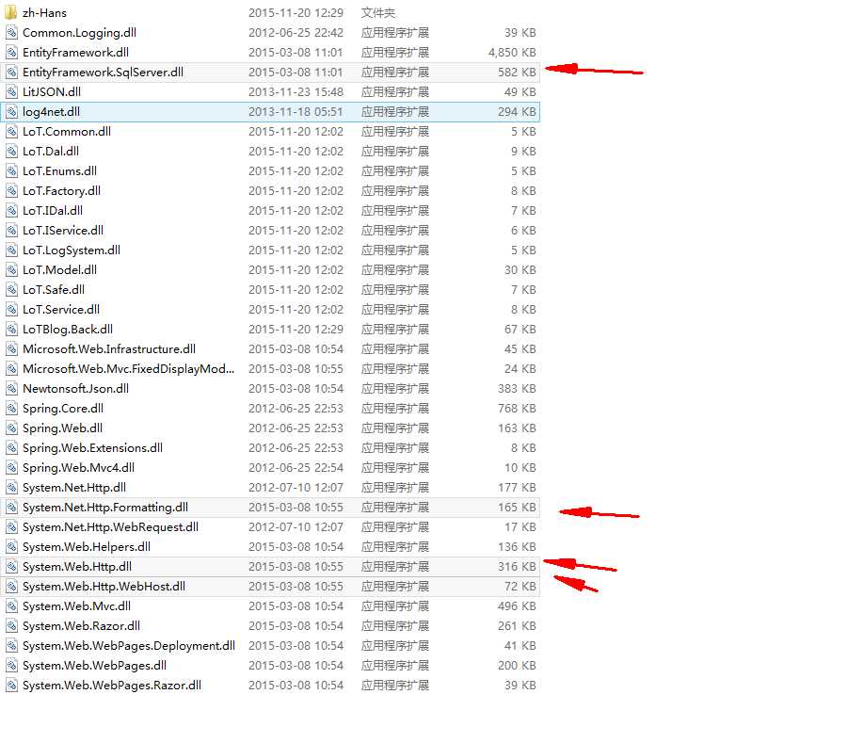Click the 316 KB size value
847x743 pixels.
(517, 566)
